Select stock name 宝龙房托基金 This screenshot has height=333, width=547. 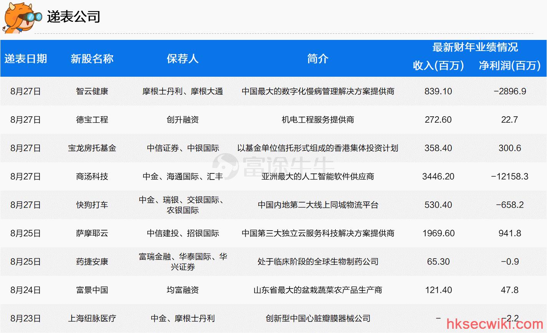coord(92,148)
